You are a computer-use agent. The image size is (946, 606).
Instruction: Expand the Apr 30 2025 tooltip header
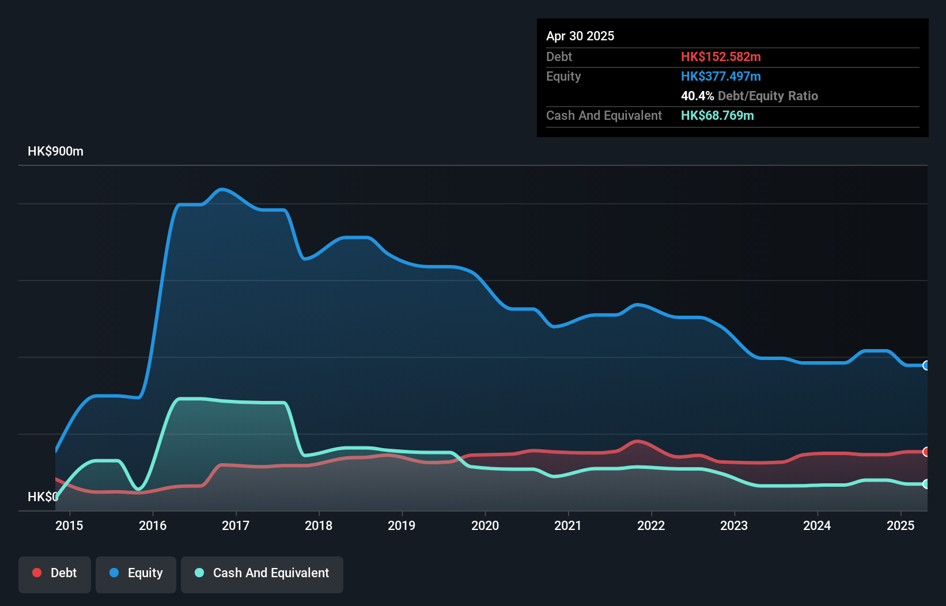point(580,36)
